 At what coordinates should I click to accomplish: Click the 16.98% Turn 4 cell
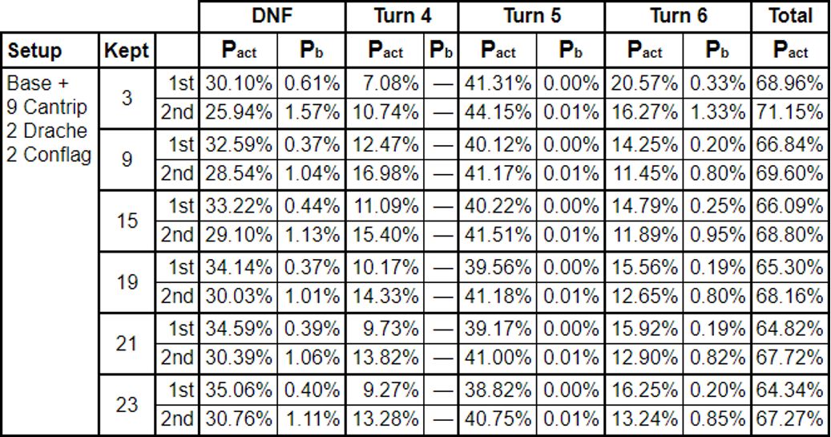pos(385,173)
